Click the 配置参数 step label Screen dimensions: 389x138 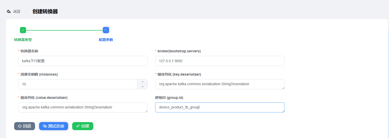coord(106,40)
